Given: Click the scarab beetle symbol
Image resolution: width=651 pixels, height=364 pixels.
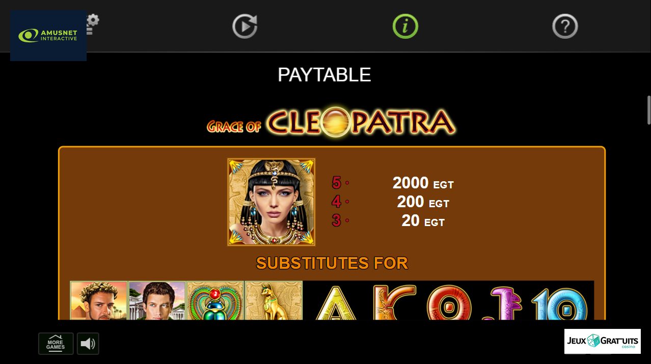Looking at the screenshot, I should tap(215, 300).
